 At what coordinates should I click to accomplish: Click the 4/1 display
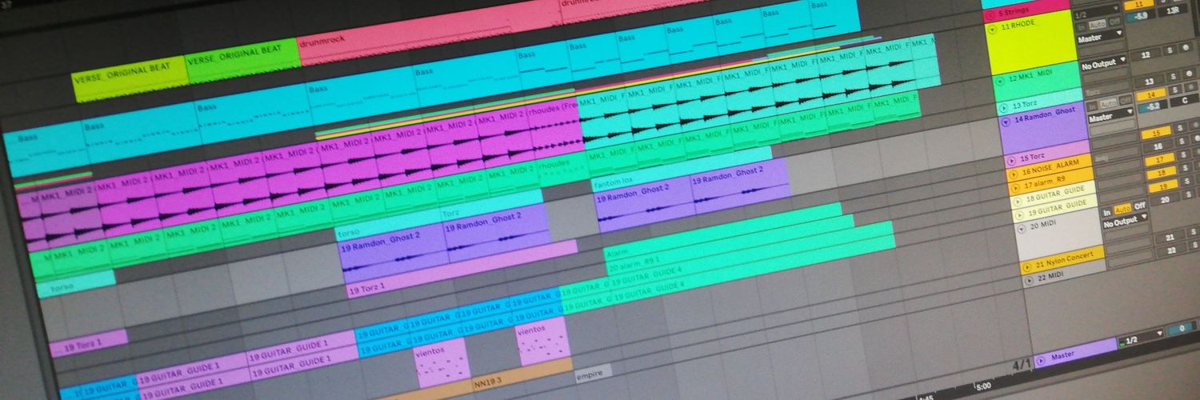(1022, 365)
